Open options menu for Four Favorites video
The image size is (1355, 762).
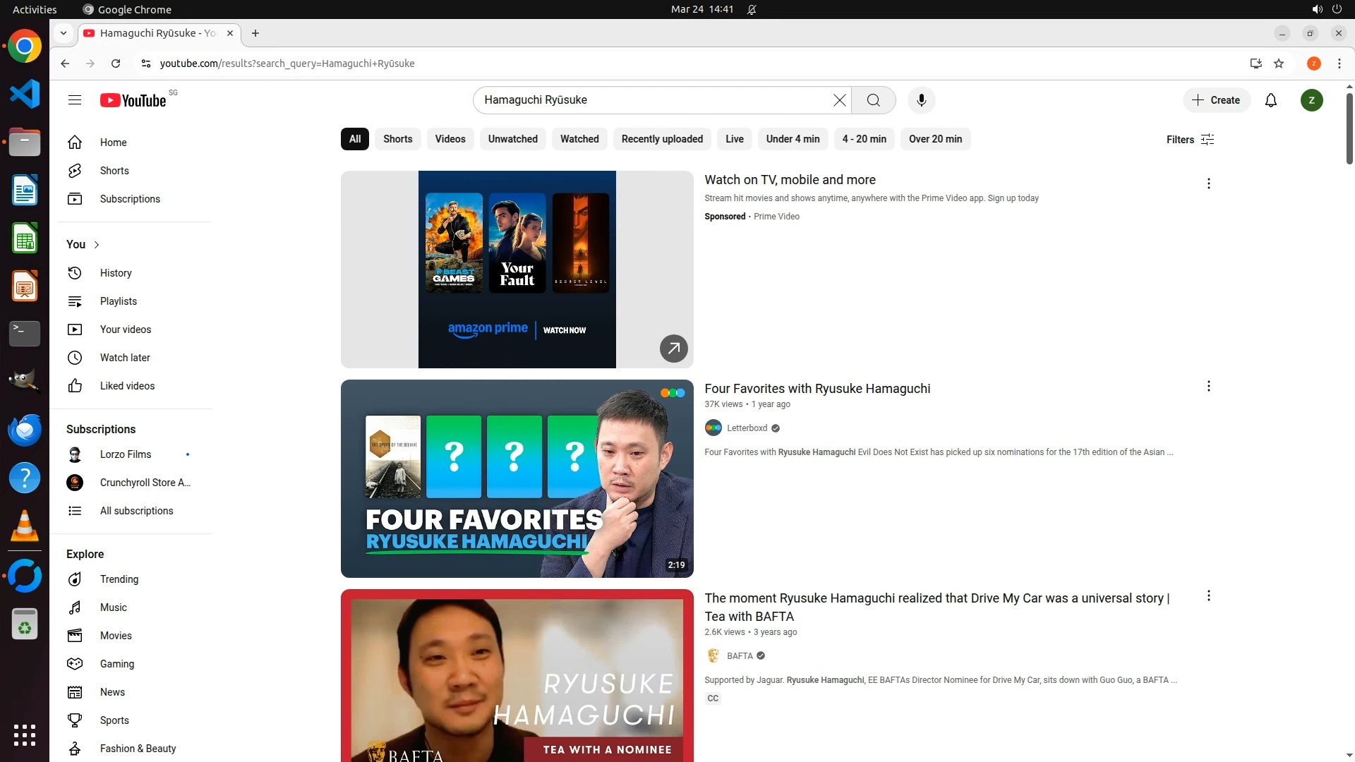coord(1208,386)
